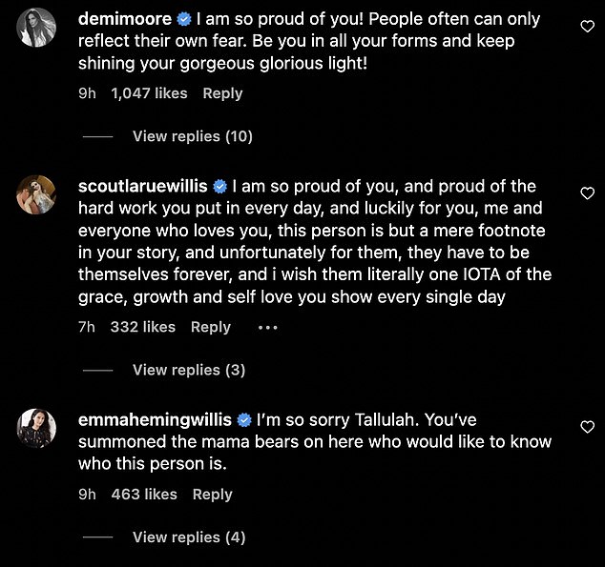The height and width of the screenshot is (567, 605).
Task: Reply to demimoore's comment
Action: click(x=222, y=93)
